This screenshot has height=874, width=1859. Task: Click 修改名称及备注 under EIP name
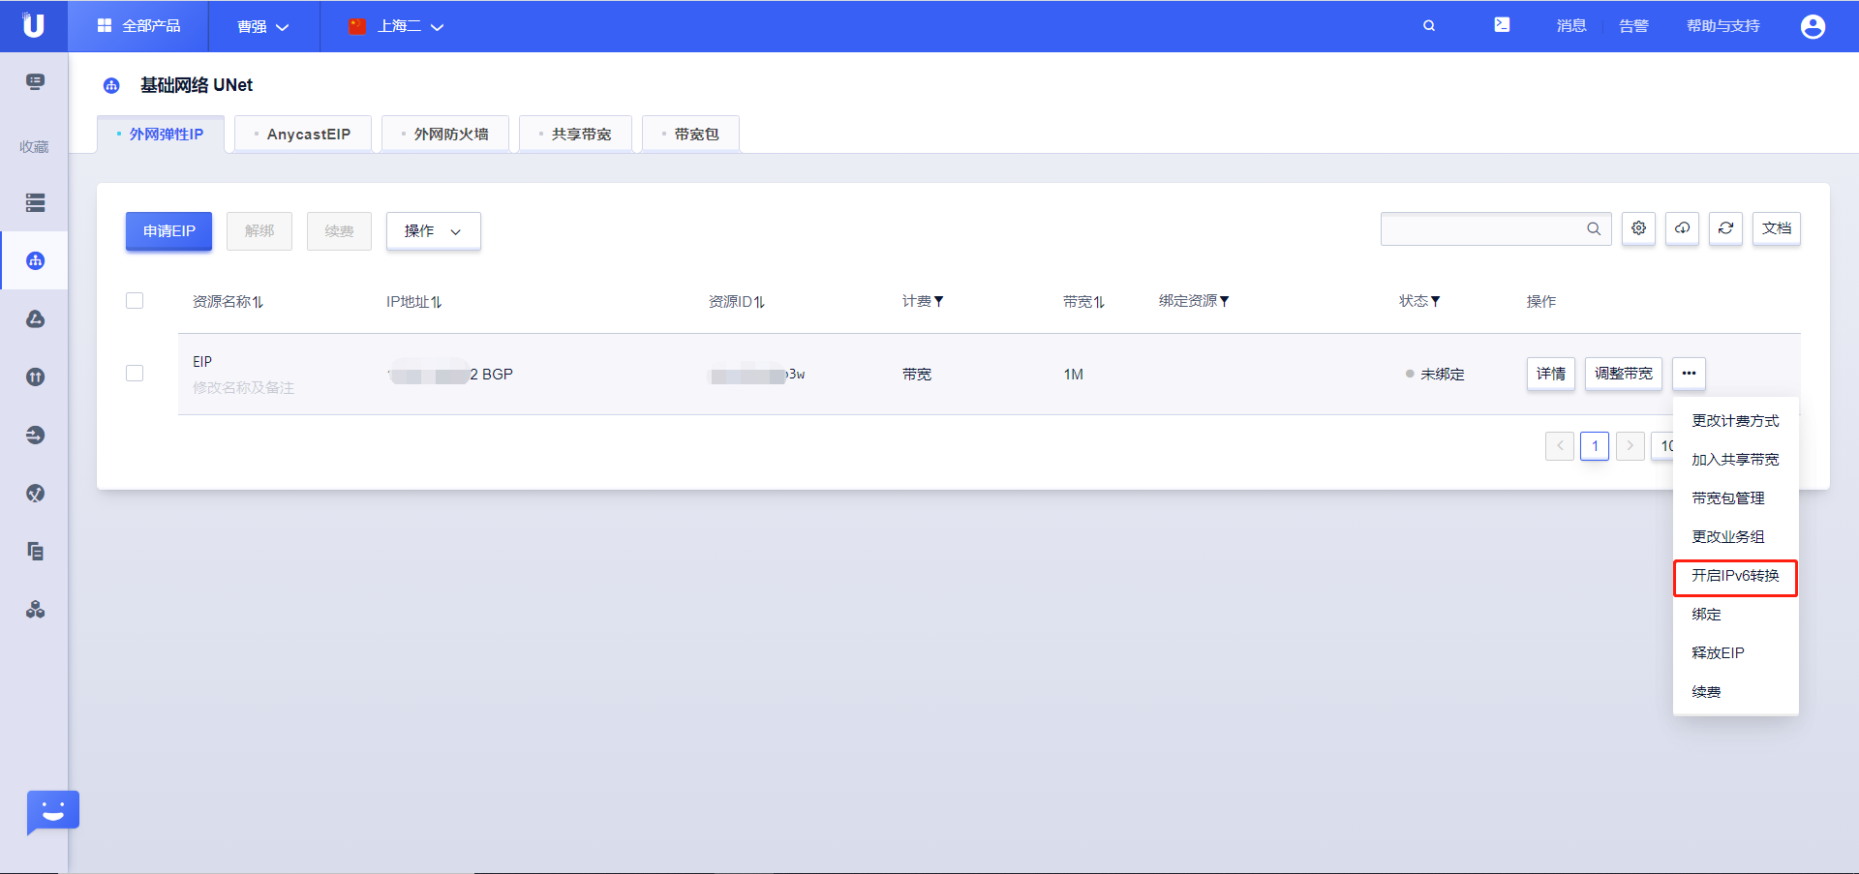click(243, 388)
